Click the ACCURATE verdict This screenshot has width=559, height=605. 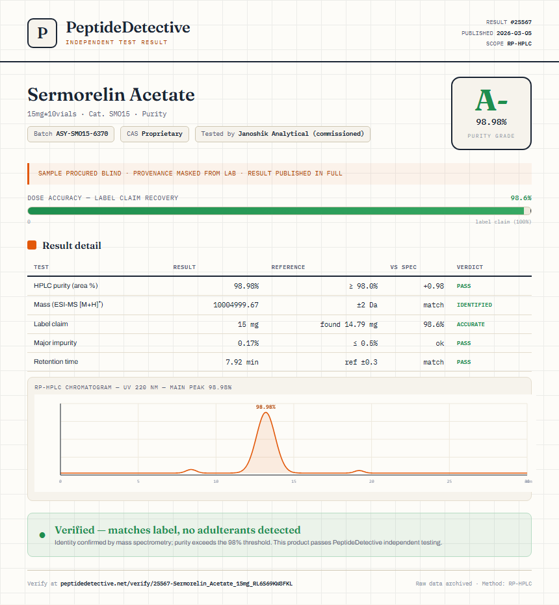471,324
